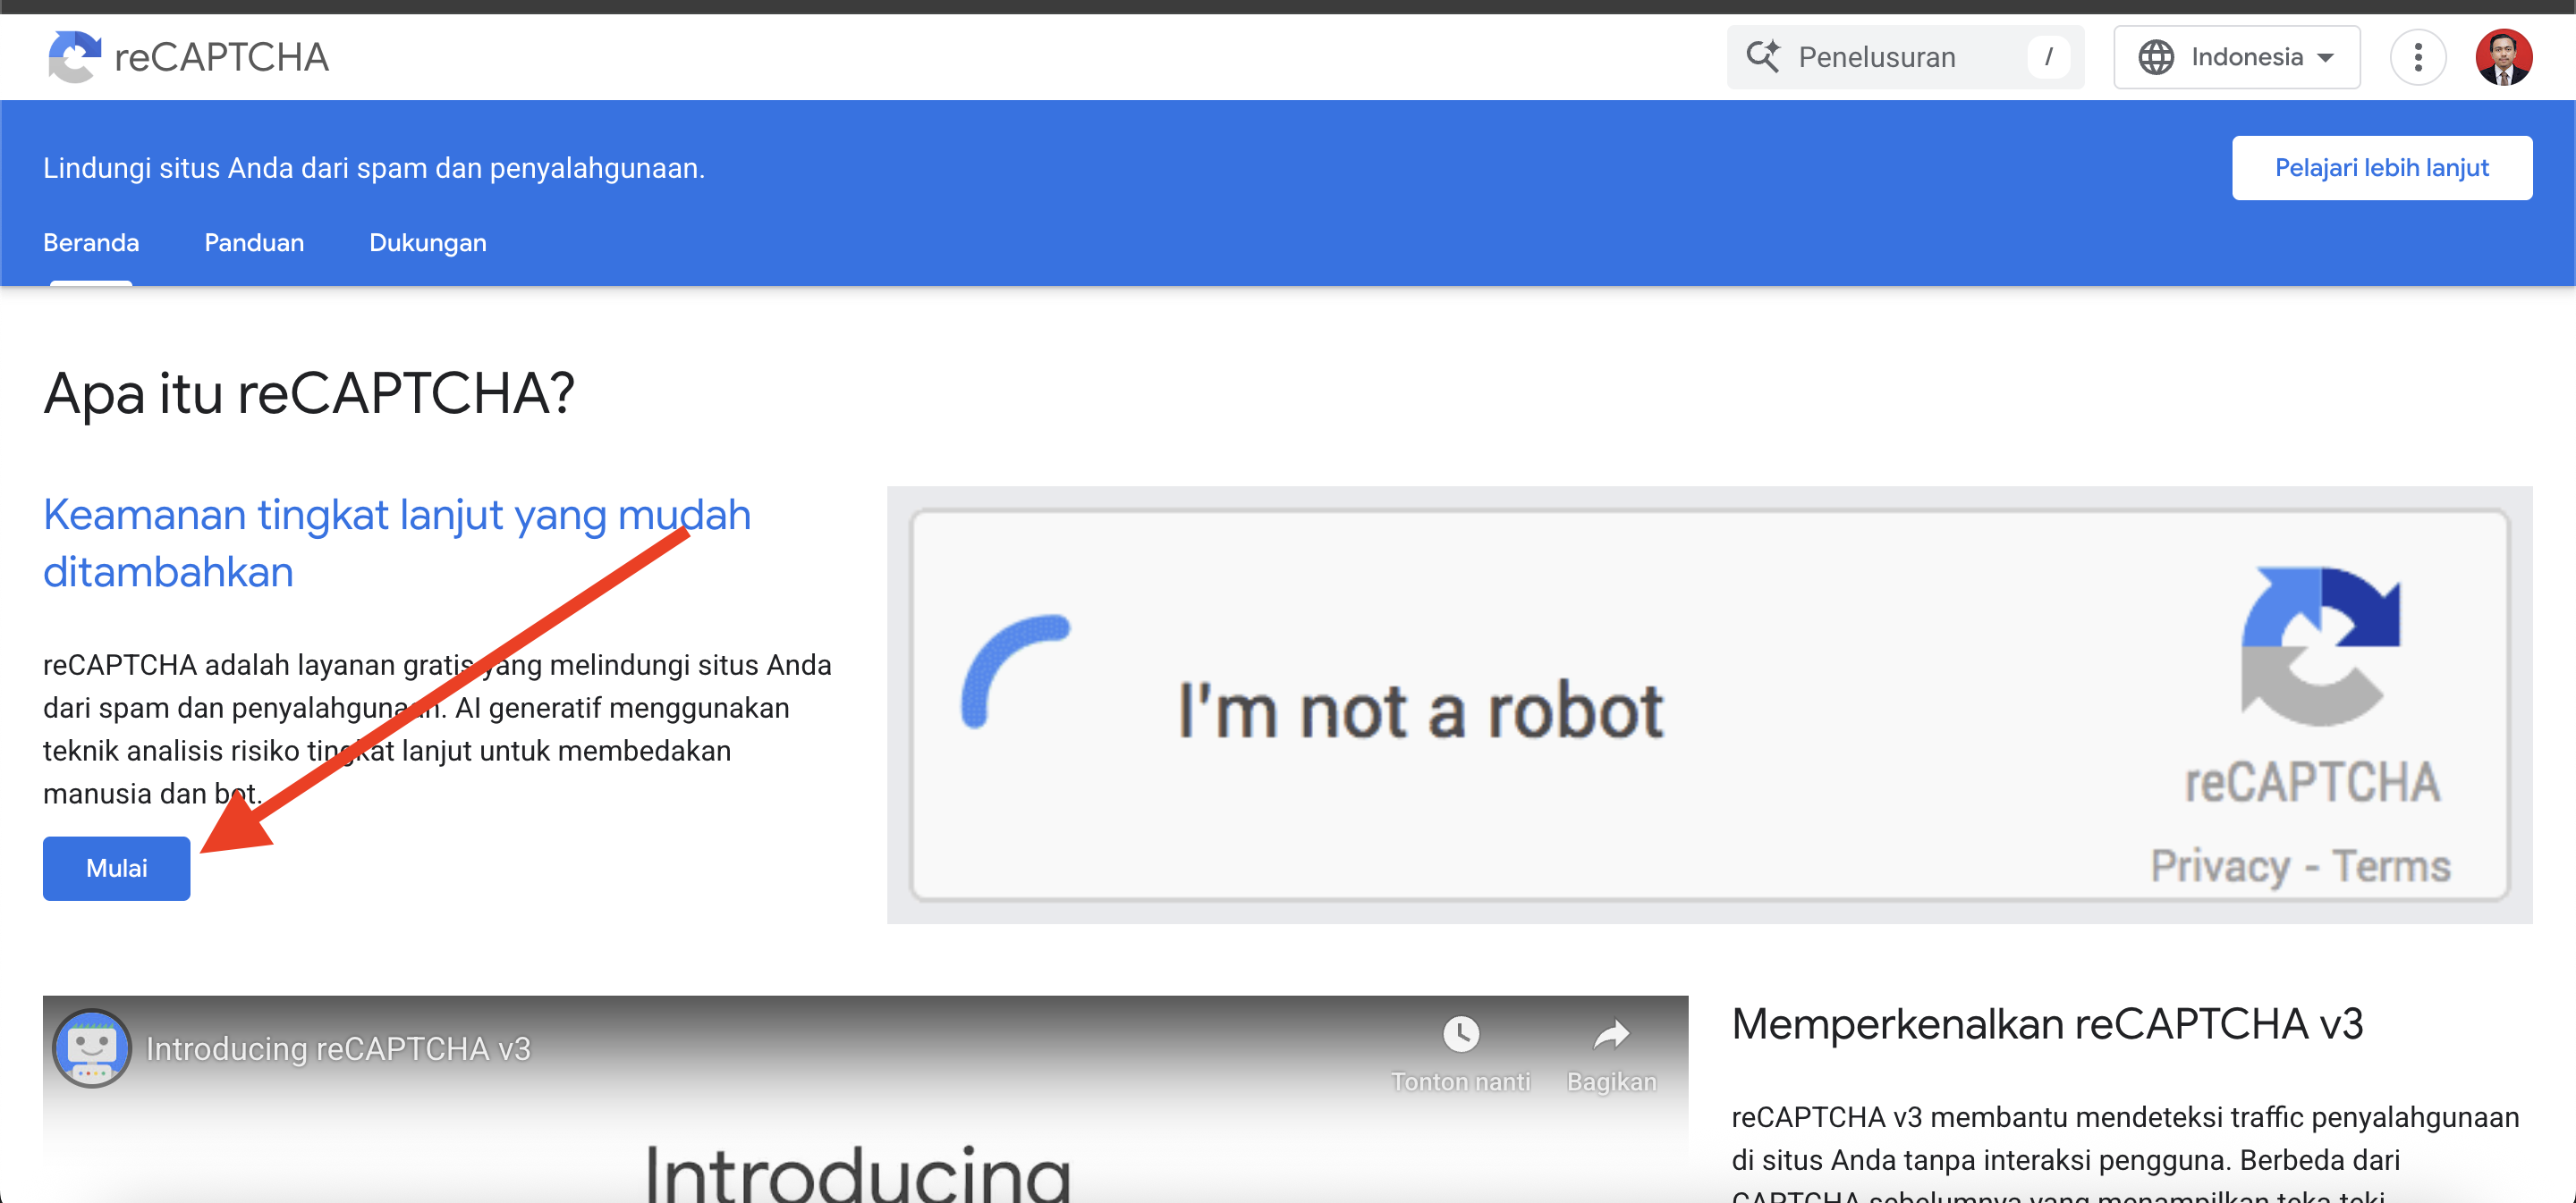
Task: Click the globe icon next to Indonesia
Action: (2156, 57)
